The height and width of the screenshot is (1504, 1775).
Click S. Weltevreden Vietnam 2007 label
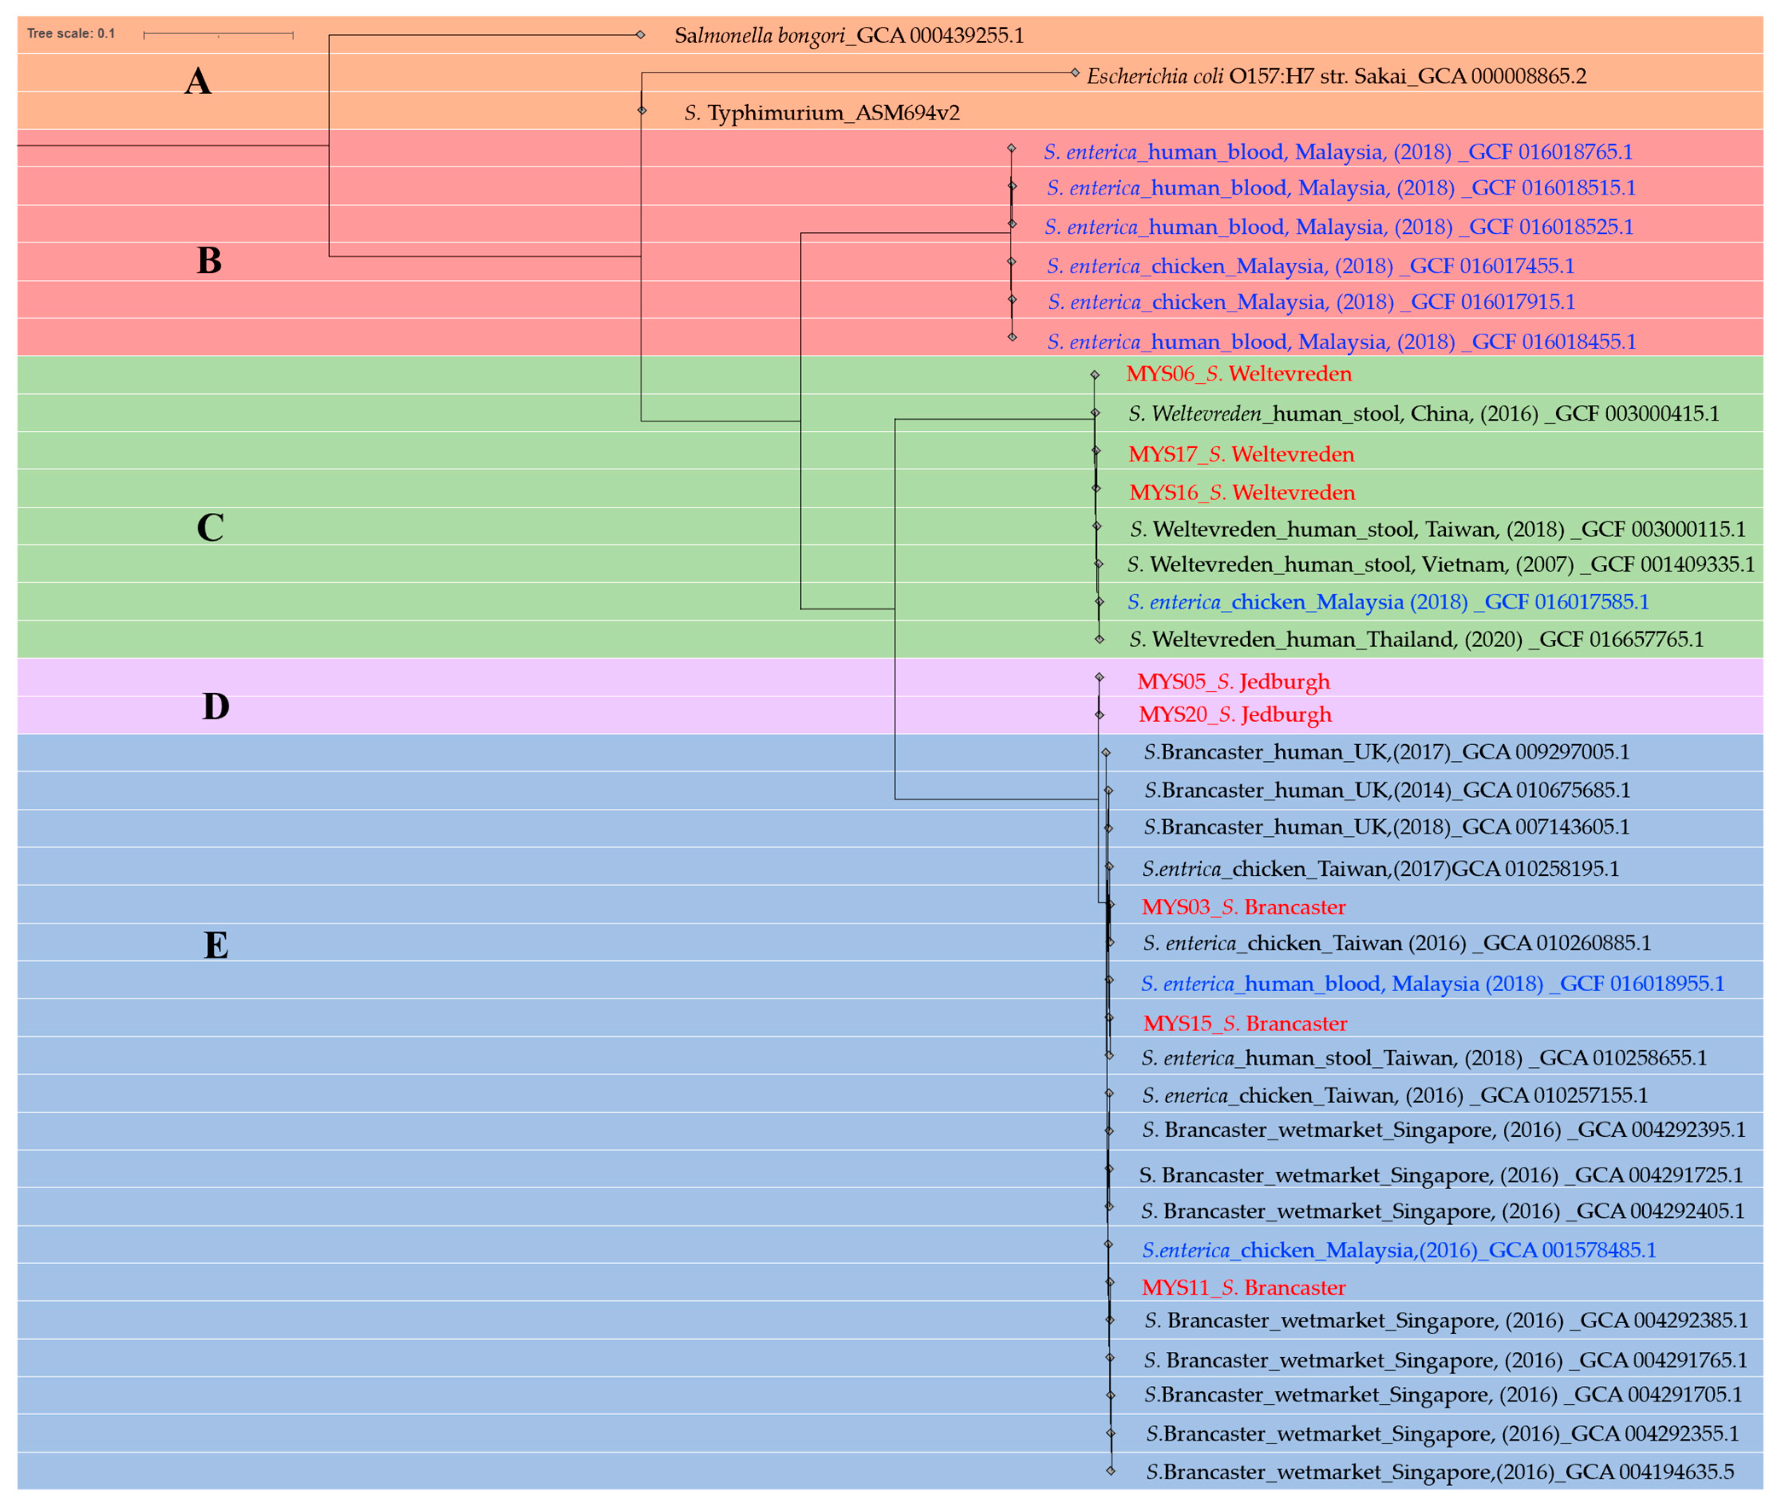pos(1440,564)
